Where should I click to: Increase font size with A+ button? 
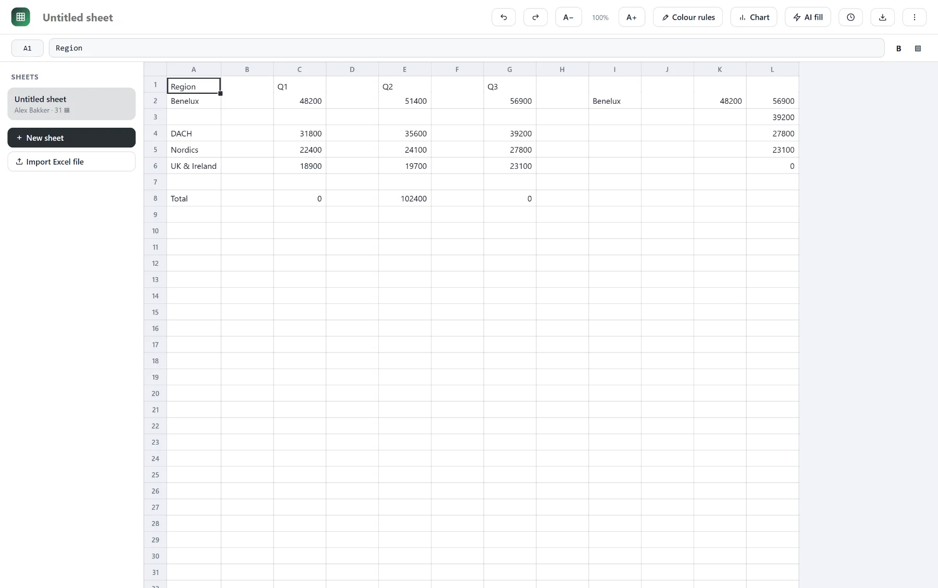pyautogui.click(x=632, y=17)
